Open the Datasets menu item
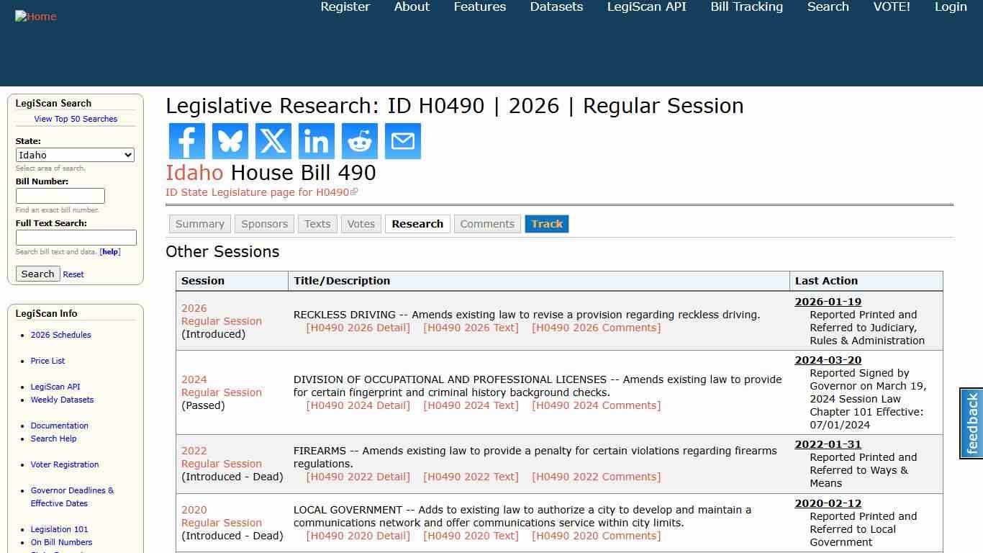The height and width of the screenshot is (553, 983). point(556,6)
